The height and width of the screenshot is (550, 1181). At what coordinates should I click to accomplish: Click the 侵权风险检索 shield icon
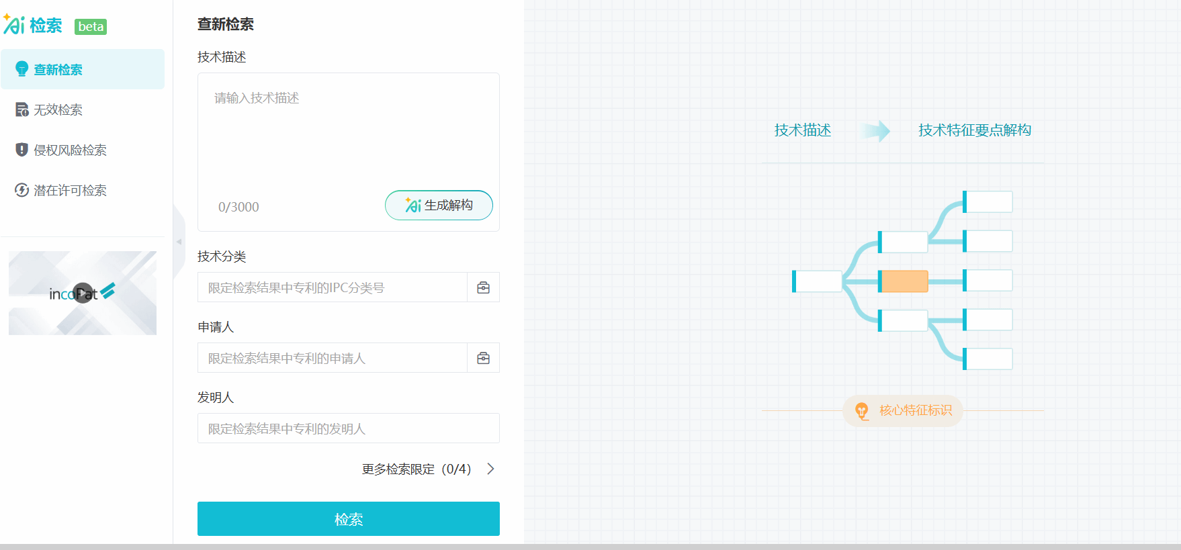tap(21, 150)
